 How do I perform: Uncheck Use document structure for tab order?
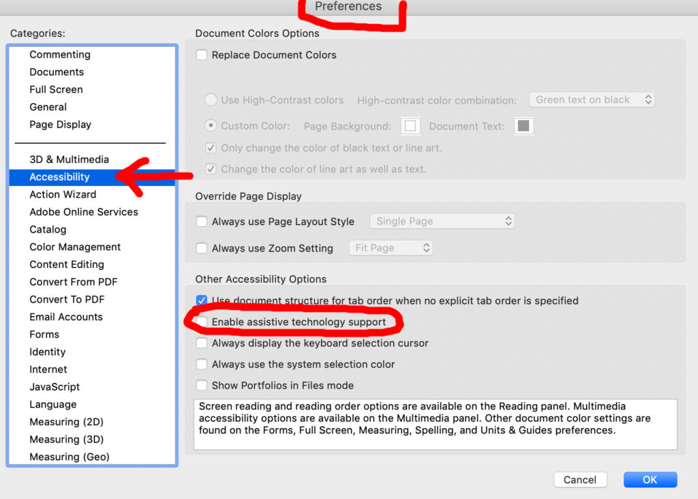pos(202,300)
